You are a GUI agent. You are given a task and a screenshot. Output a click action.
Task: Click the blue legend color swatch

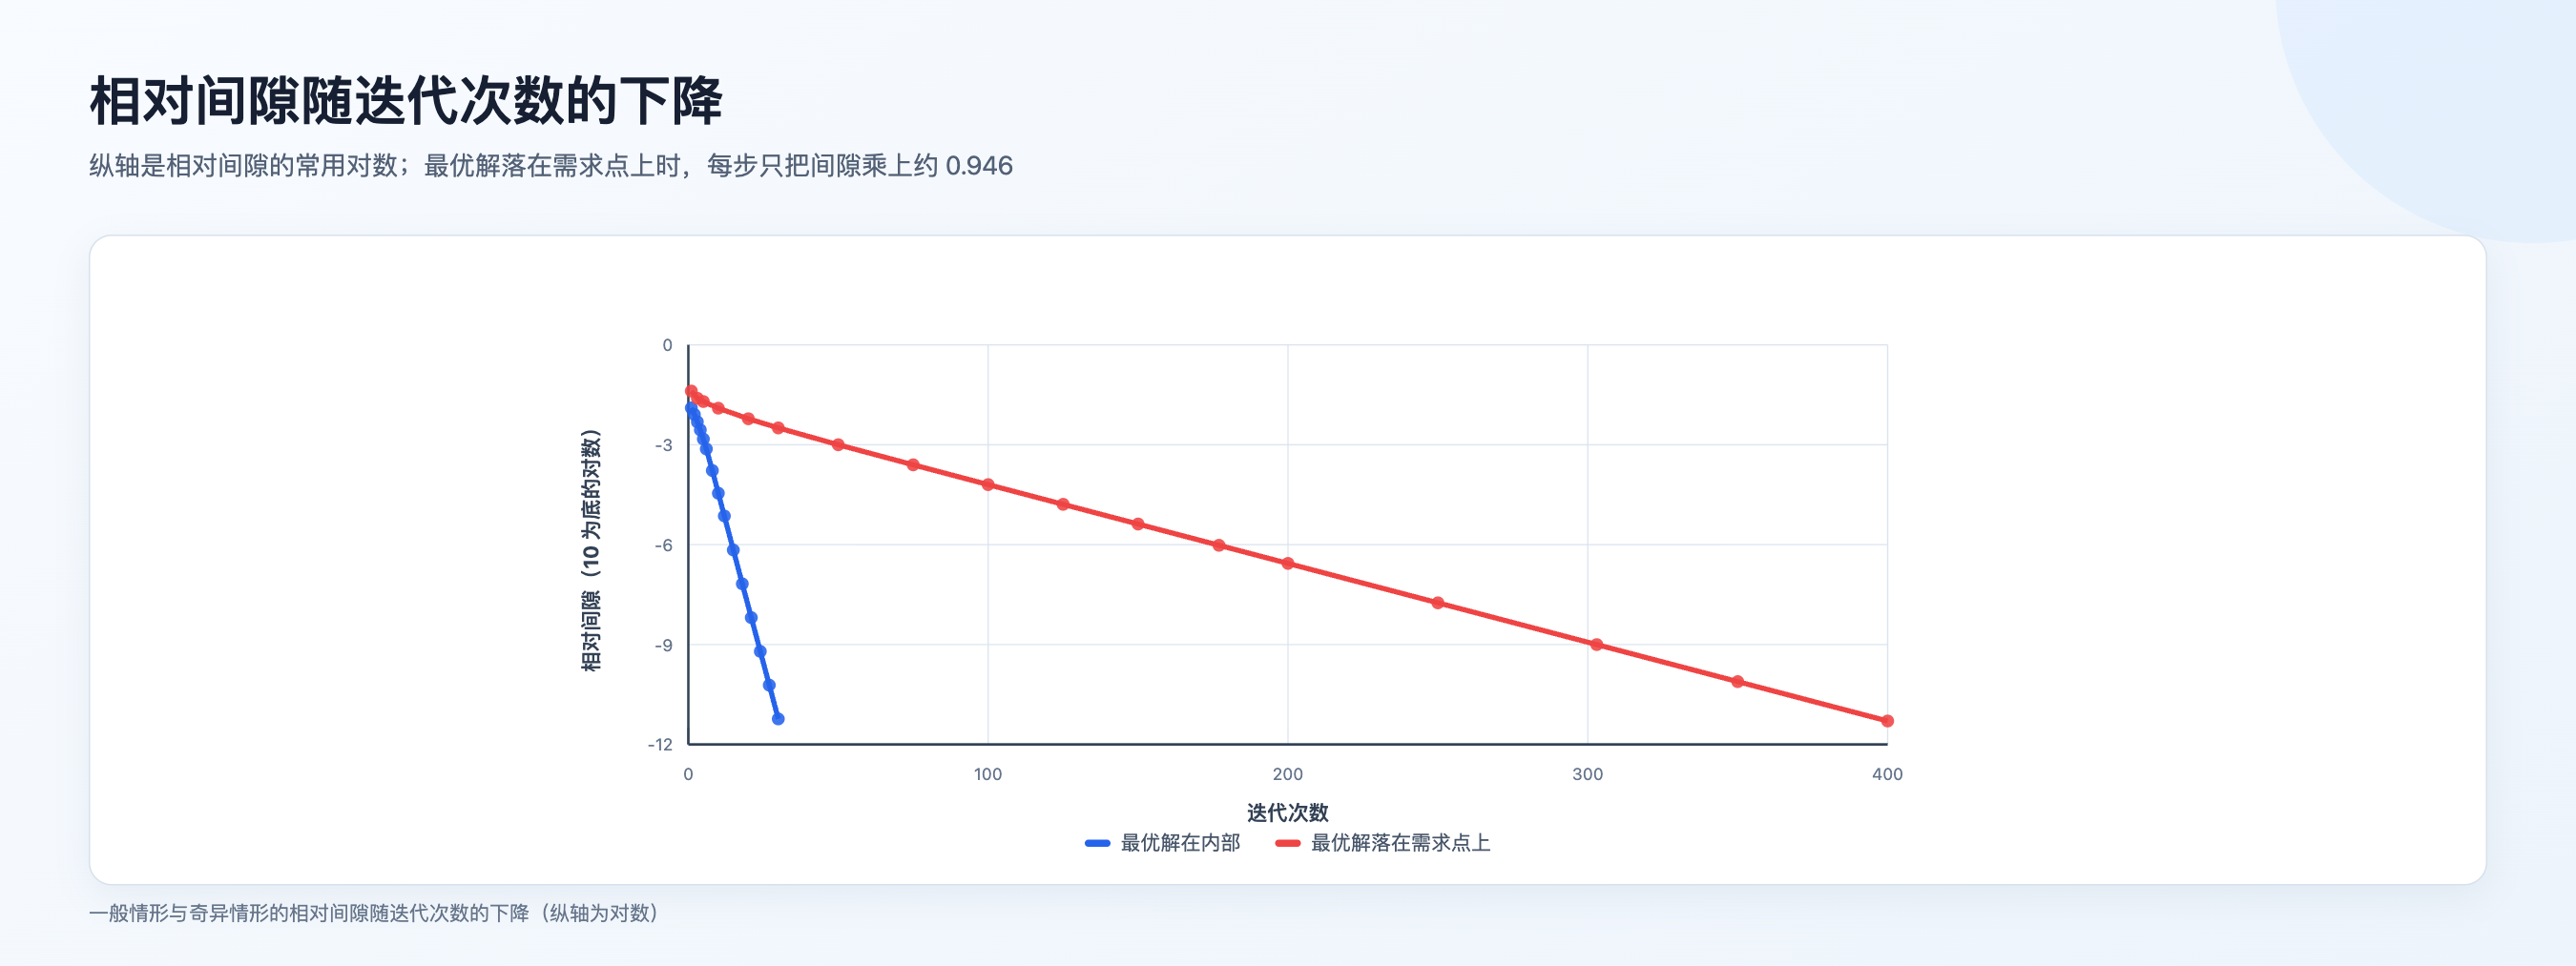pos(1097,843)
